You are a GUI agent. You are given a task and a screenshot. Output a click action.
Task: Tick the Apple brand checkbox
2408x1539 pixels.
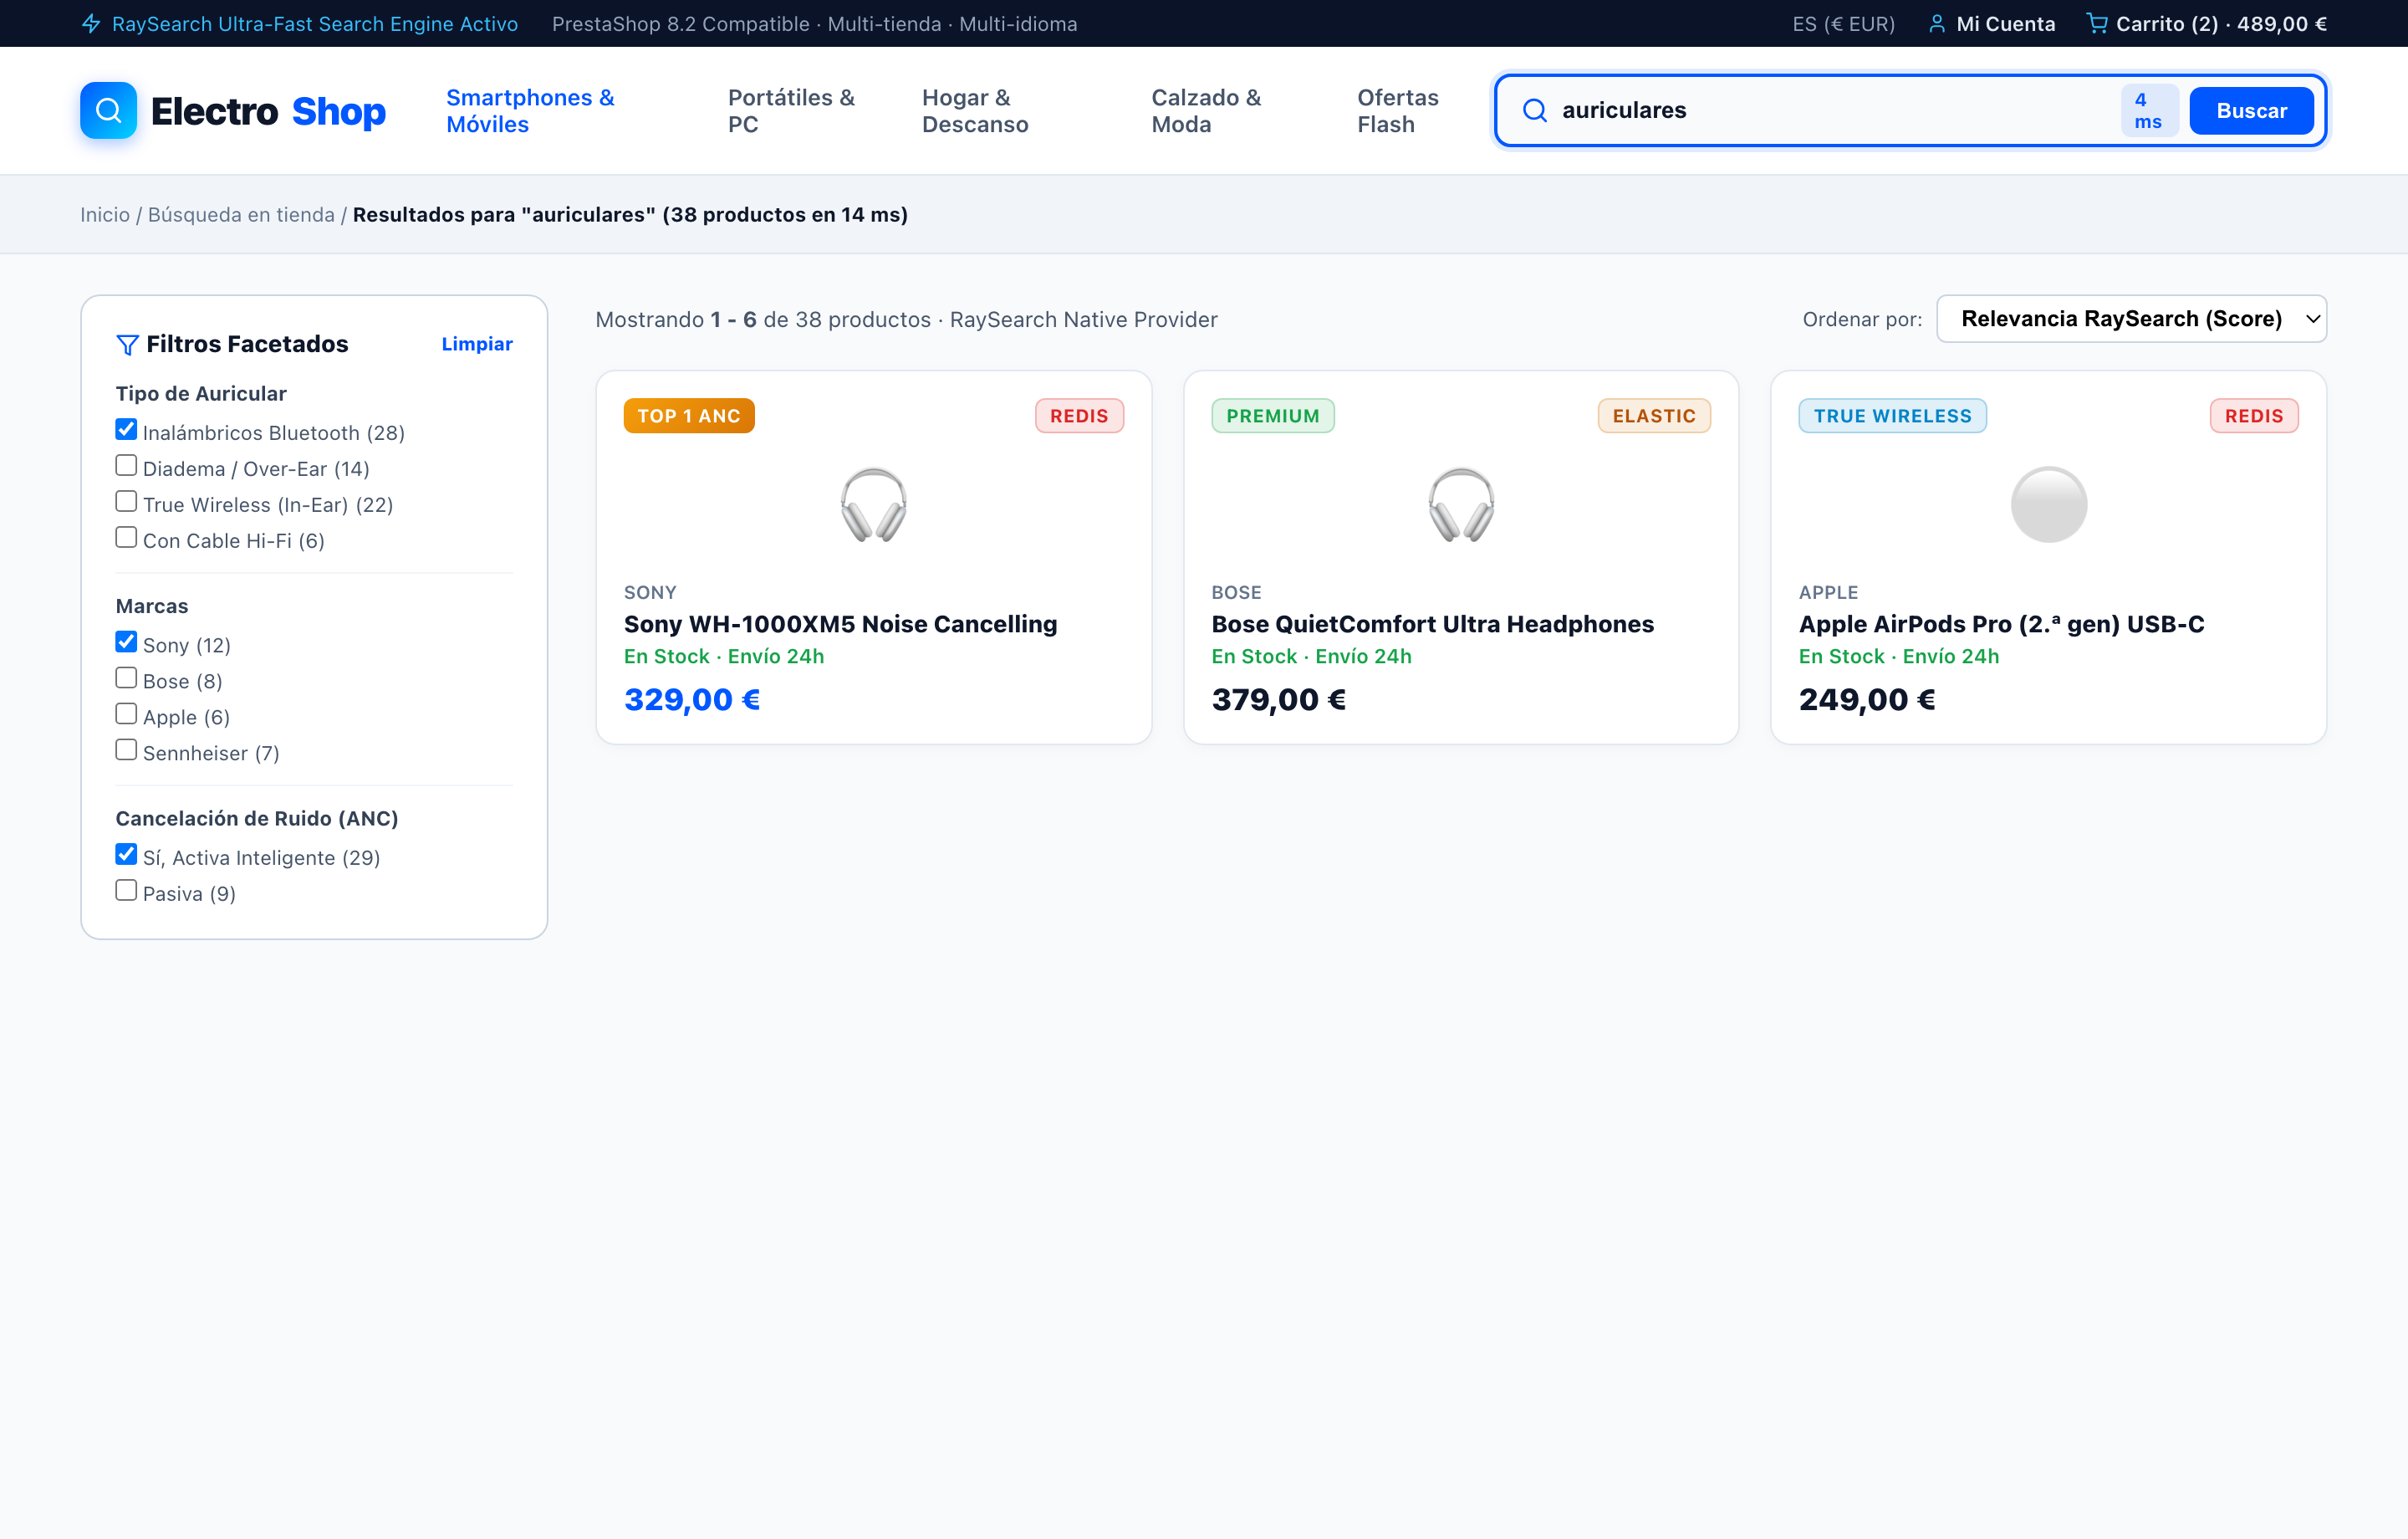[126, 713]
